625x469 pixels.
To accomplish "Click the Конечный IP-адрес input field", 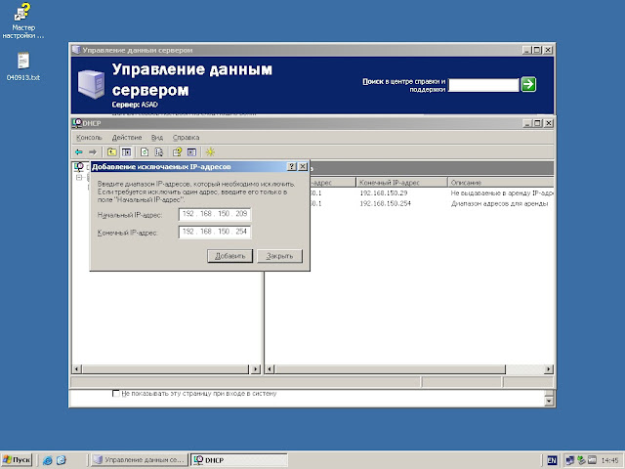I will coord(215,232).
